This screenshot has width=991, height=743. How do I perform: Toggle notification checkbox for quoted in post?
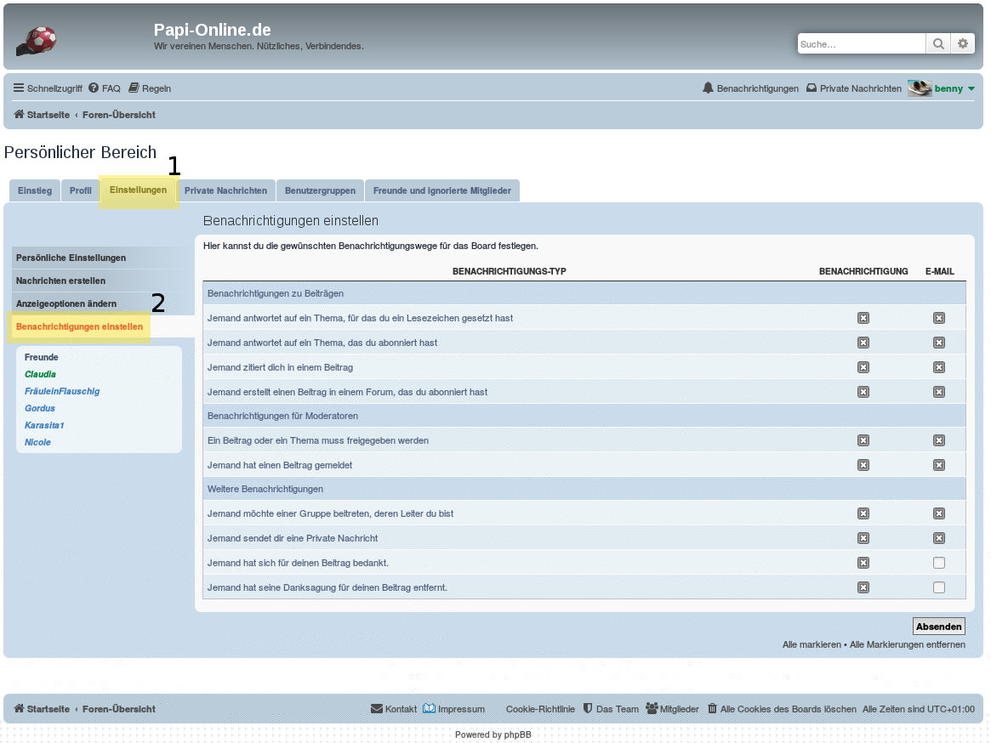pos(863,367)
